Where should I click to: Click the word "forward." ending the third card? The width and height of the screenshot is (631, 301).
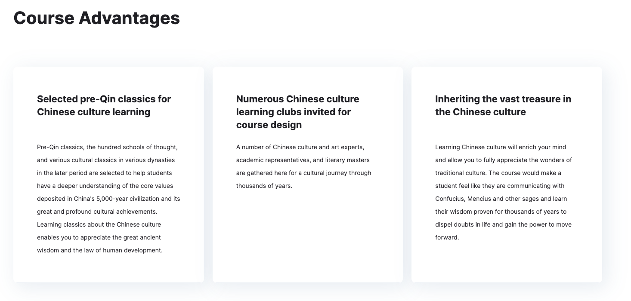[447, 237]
